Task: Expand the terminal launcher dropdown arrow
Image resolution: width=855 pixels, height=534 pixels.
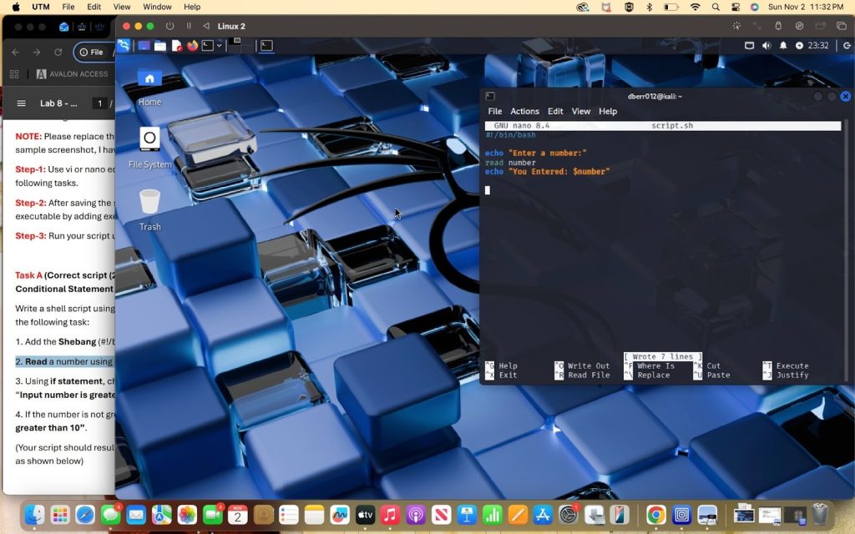Action: pyautogui.click(x=220, y=46)
